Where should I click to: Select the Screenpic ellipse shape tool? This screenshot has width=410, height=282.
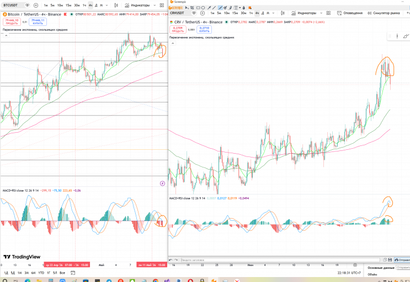pos(203,8)
